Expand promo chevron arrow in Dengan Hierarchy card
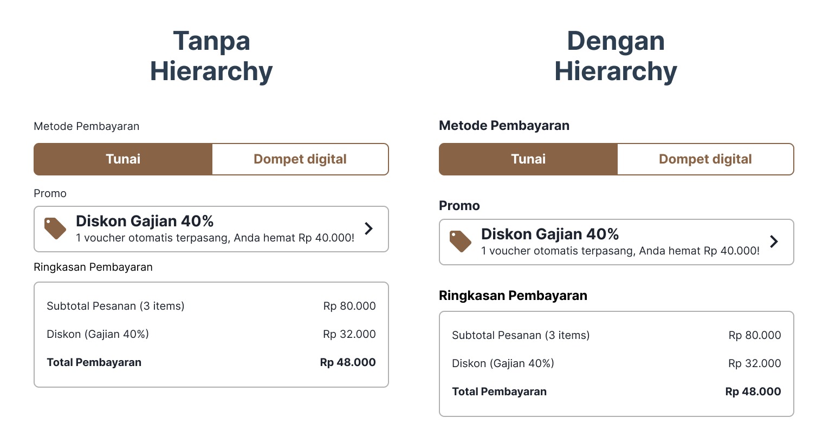The image size is (829, 444). point(774,241)
